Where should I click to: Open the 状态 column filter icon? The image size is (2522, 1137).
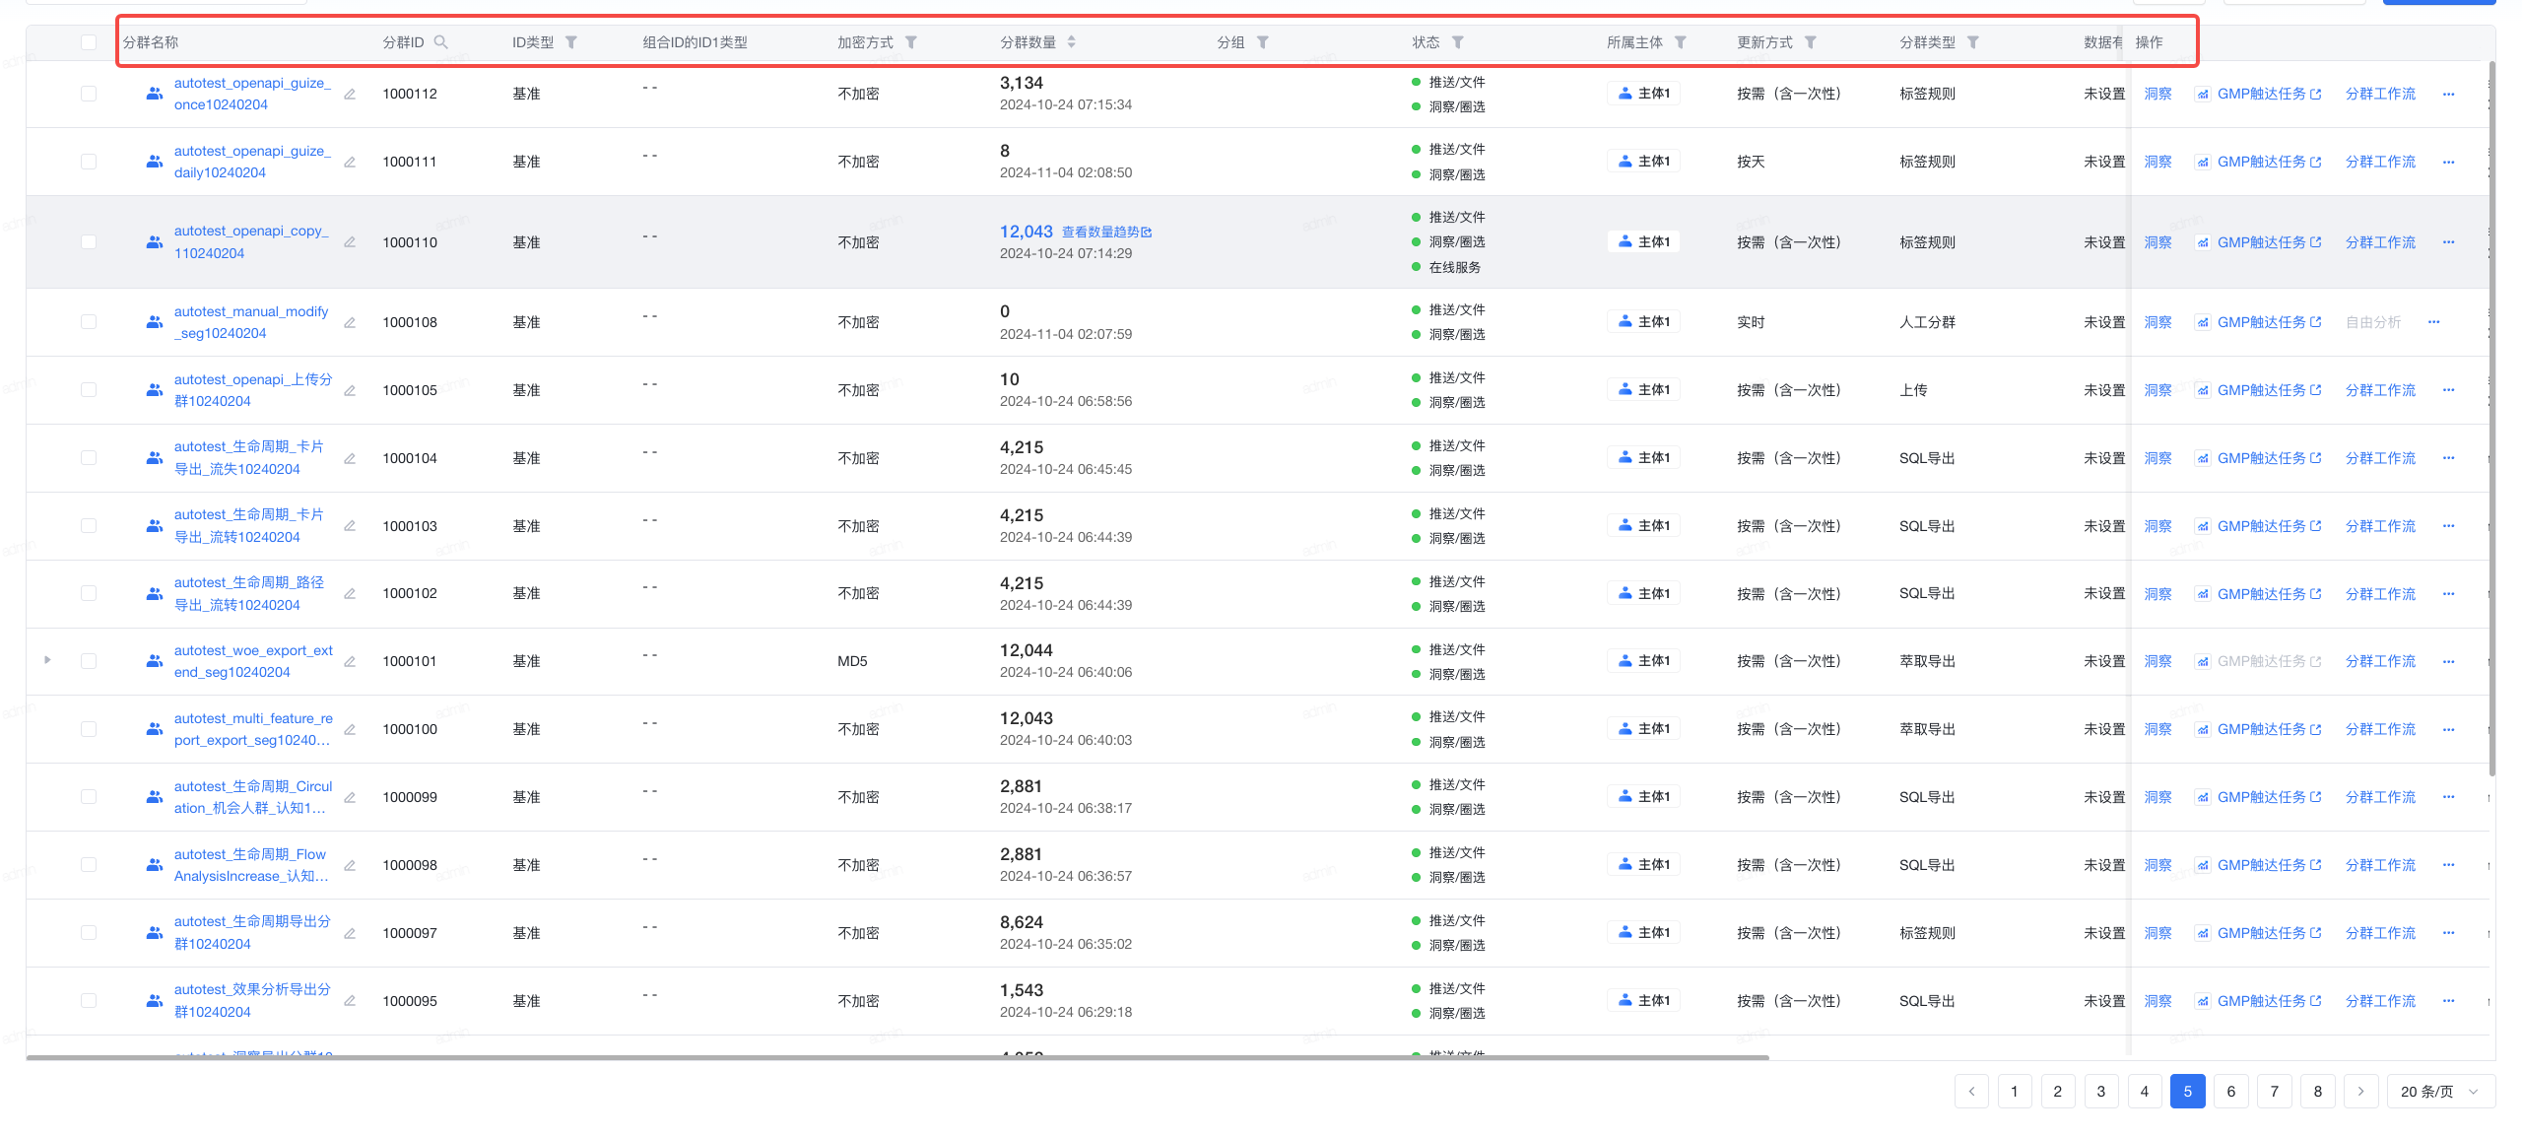[1458, 42]
